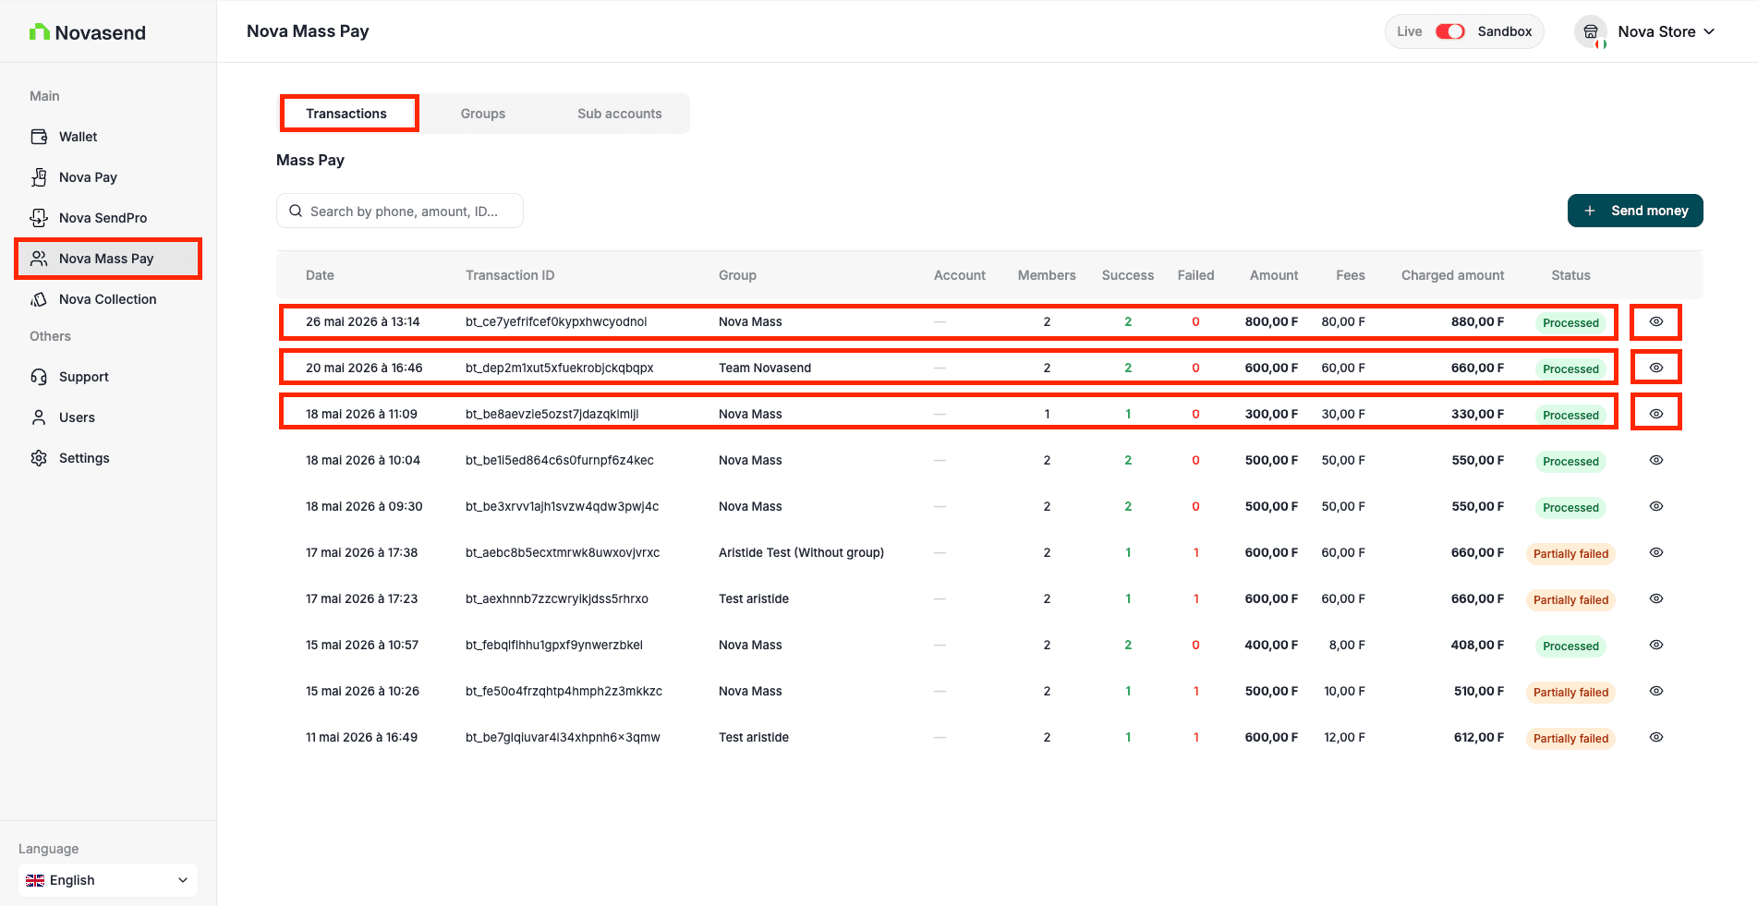Click the Novasend logo
1758x906 pixels.
(88, 32)
